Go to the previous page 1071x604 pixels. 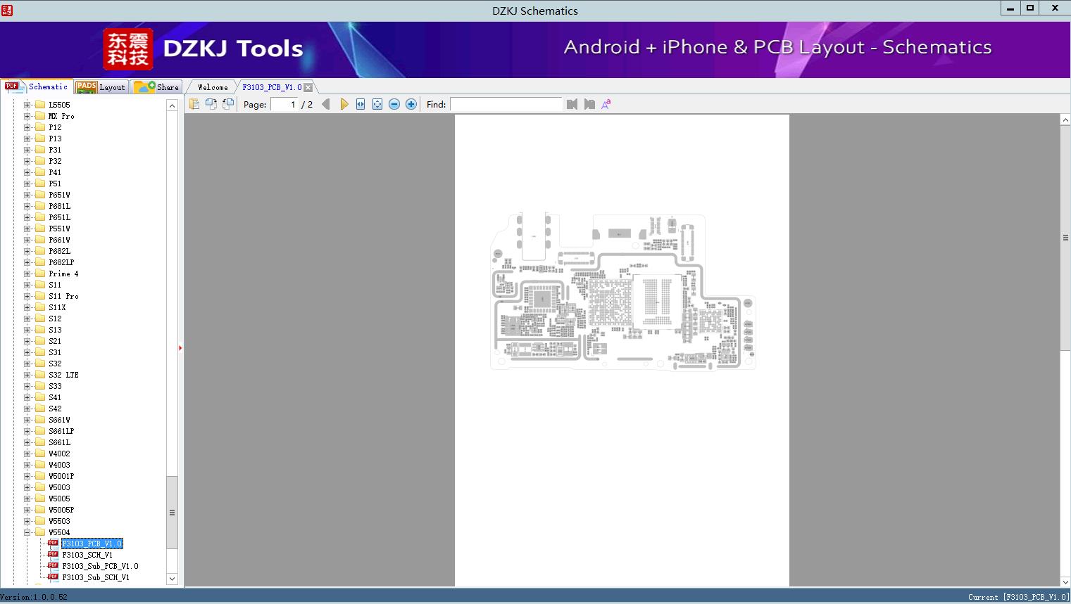[x=325, y=104]
